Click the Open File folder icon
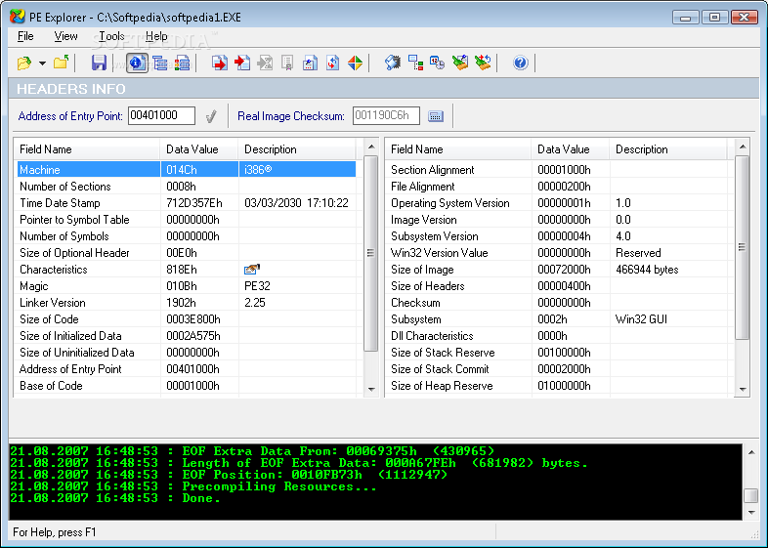This screenshot has width=768, height=548. tap(24, 63)
